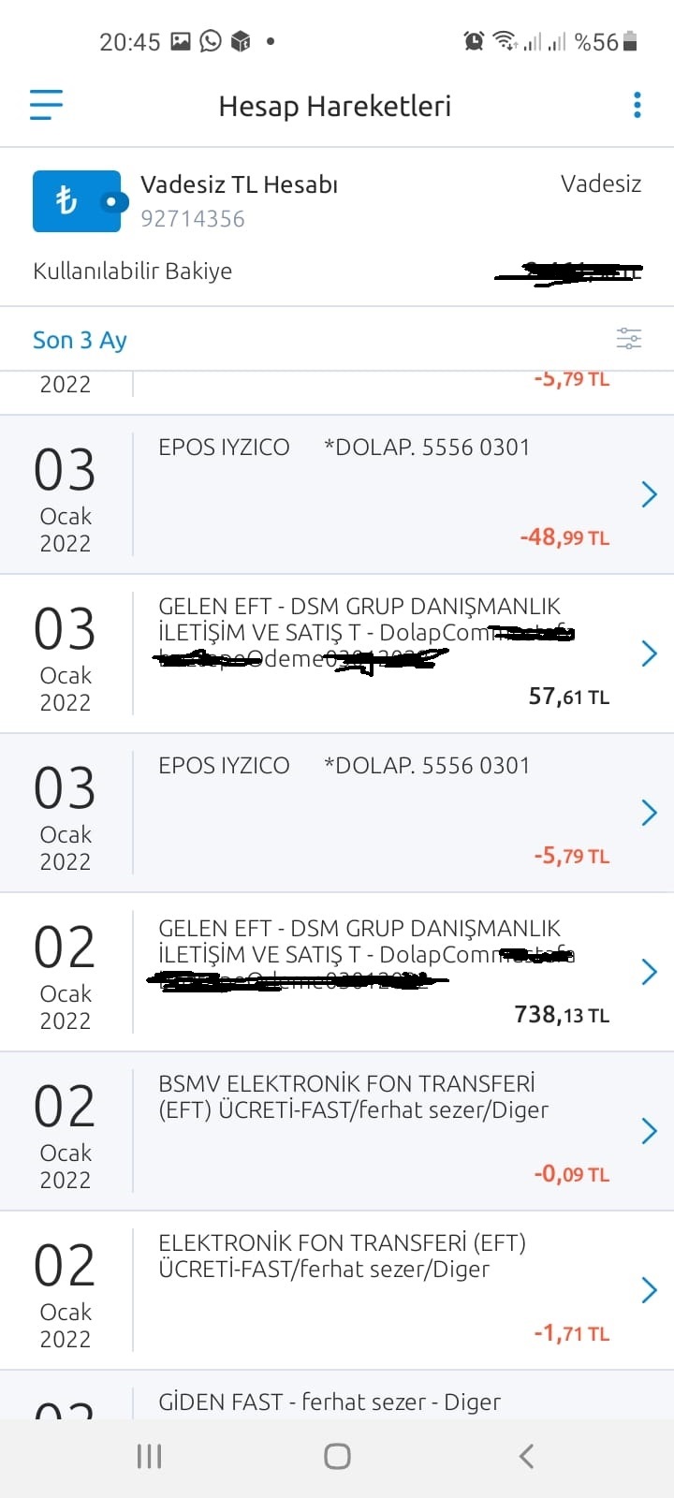Screen dimensions: 674x1498
Task: Expand the 57,61 TL GELEN EFT transaction
Action: [337, 654]
